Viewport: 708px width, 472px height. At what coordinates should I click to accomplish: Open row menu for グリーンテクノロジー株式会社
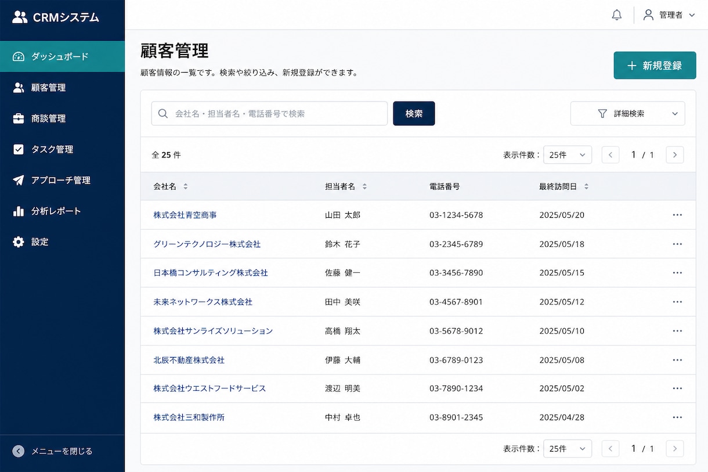click(677, 244)
